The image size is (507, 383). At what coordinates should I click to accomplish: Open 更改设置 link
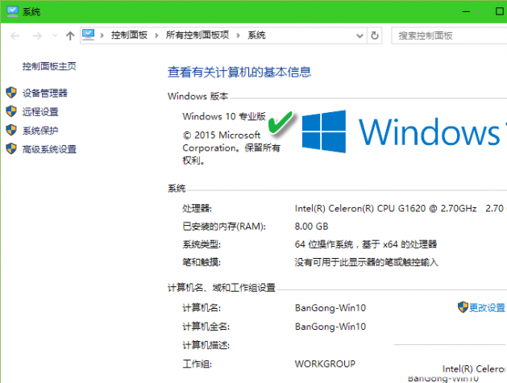tap(487, 308)
